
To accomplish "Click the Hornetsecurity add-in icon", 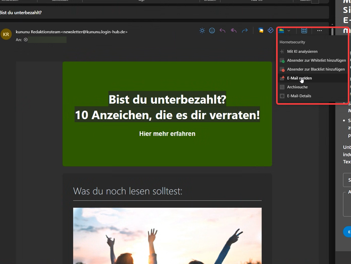I will pos(281,31).
